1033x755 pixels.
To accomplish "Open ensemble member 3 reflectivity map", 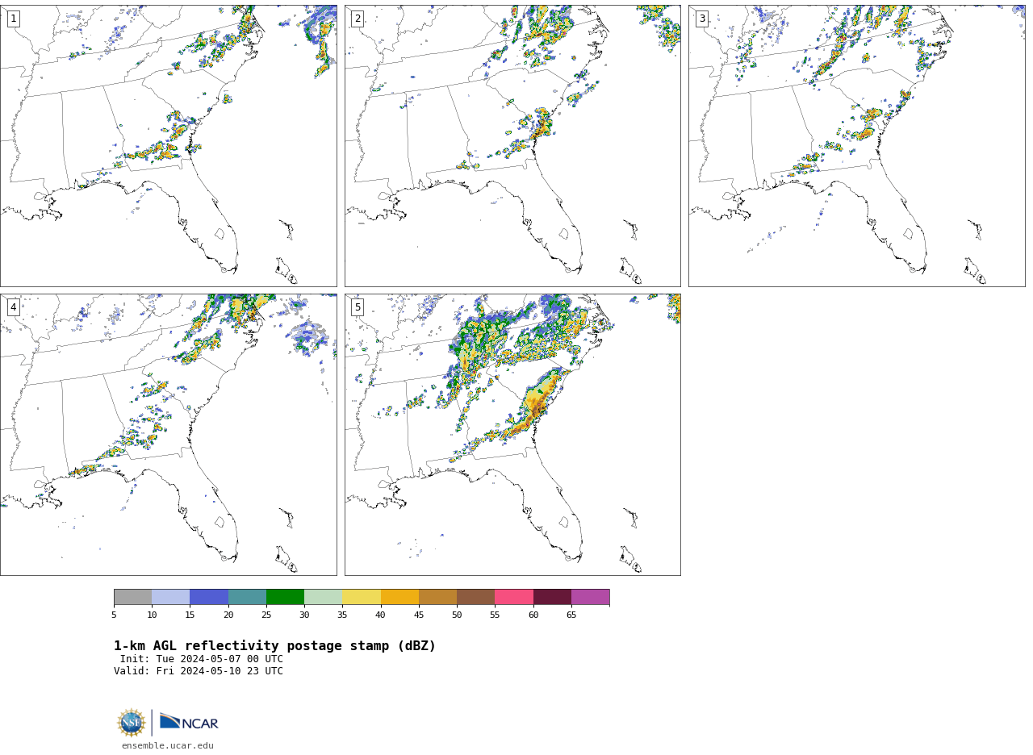I will point(857,146).
